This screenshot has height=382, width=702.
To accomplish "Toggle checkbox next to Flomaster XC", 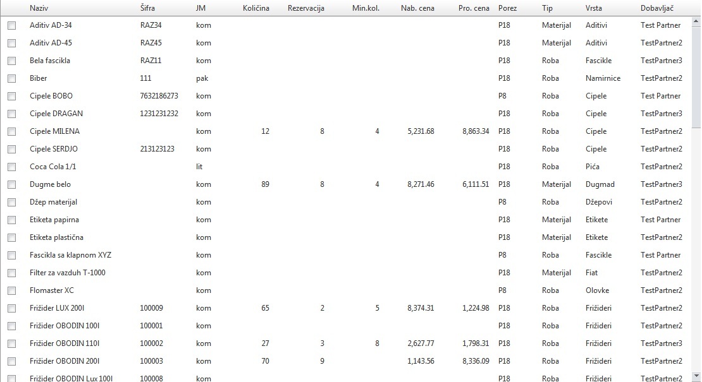I will (x=11, y=291).
